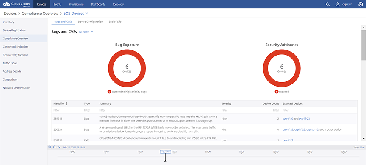Viewport: 366px width, 165px height.
Task: Open cvp-sp-15 link in row 260334
Action: (312, 129)
